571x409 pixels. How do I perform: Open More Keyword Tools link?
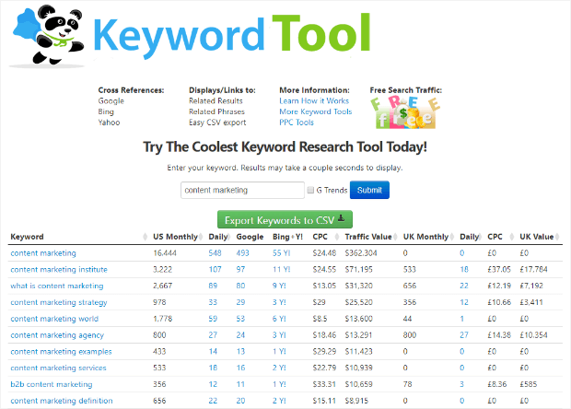coord(315,111)
